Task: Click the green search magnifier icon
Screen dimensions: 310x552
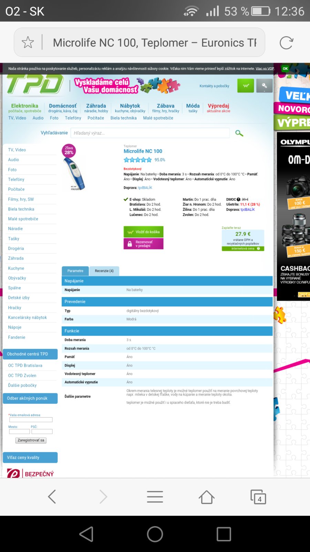Action: [x=239, y=133]
